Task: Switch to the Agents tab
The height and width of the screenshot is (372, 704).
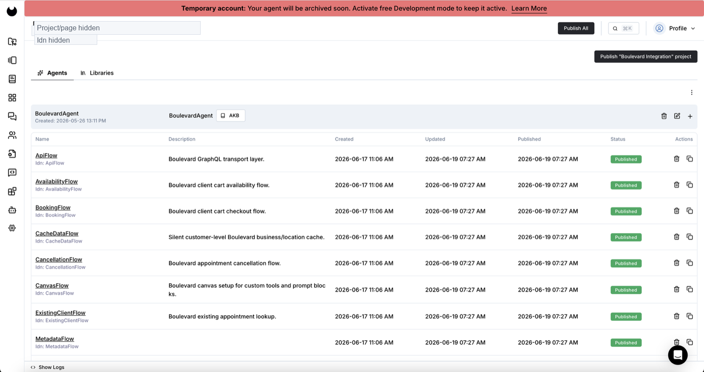Action: pyautogui.click(x=52, y=73)
